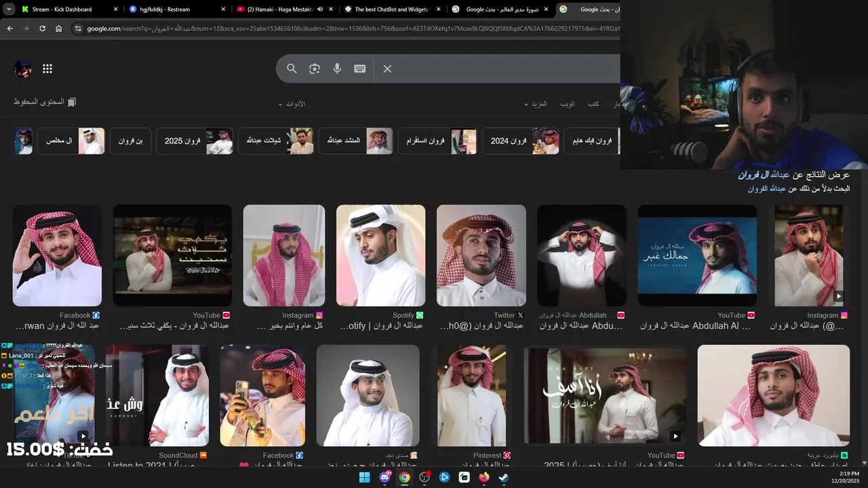Close the Hamaki YouTube tab
868x488 pixels.
coord(331,9)
